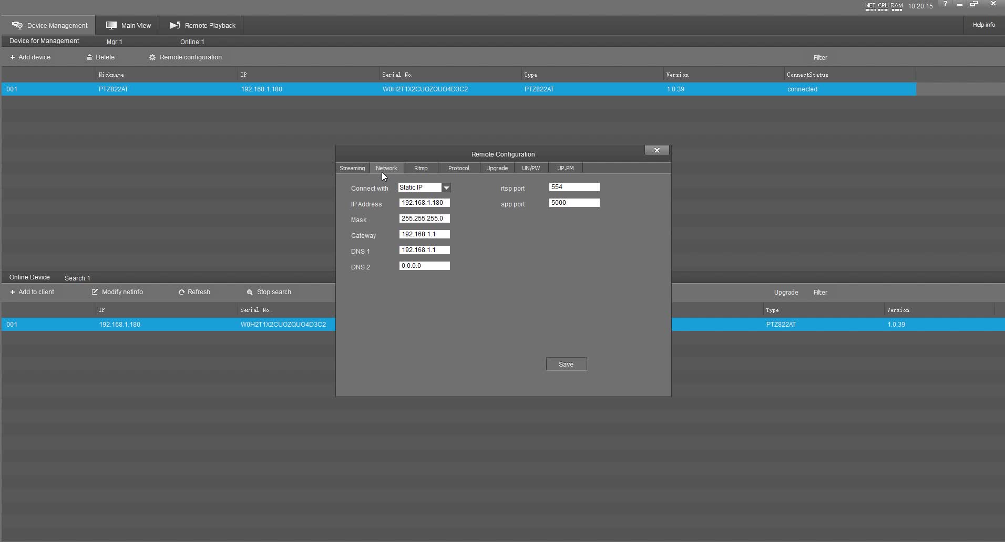Click the Online Device section label

pyautogui.click(x=29, y=277)
